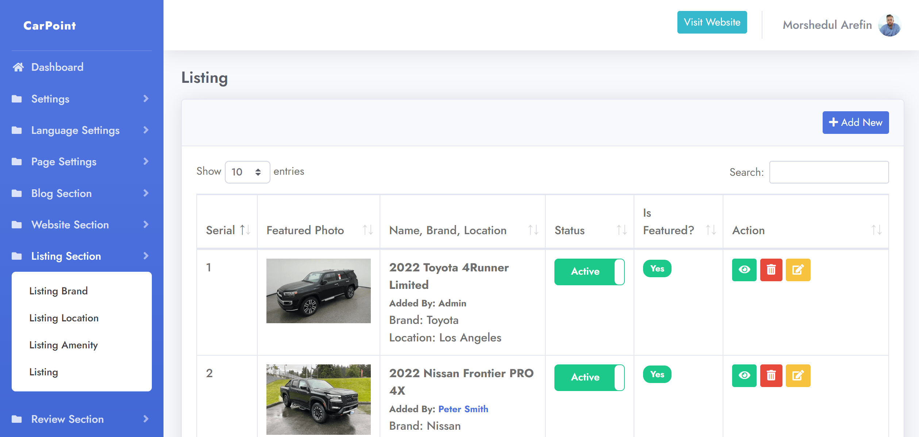
Task: Click the Yes featured badge for Toyota 4Runner
Action: [x=657, y=268]
